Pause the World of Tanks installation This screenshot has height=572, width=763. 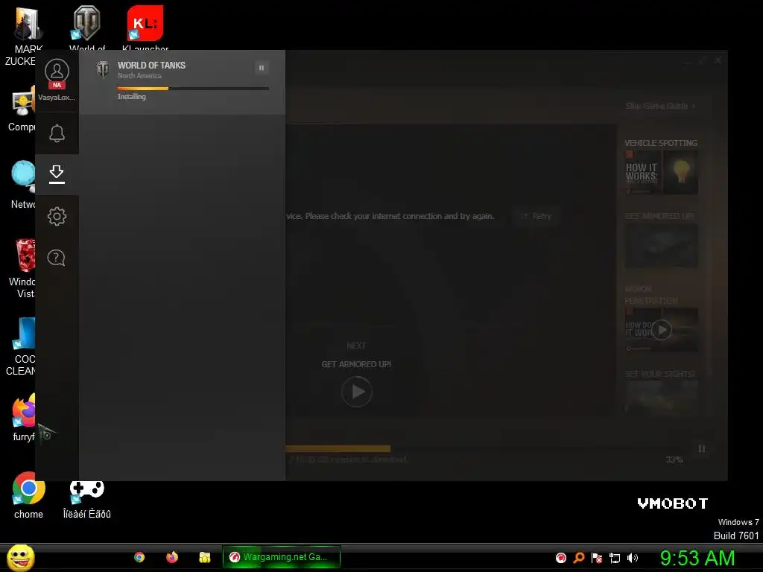[x=262, y=68]
